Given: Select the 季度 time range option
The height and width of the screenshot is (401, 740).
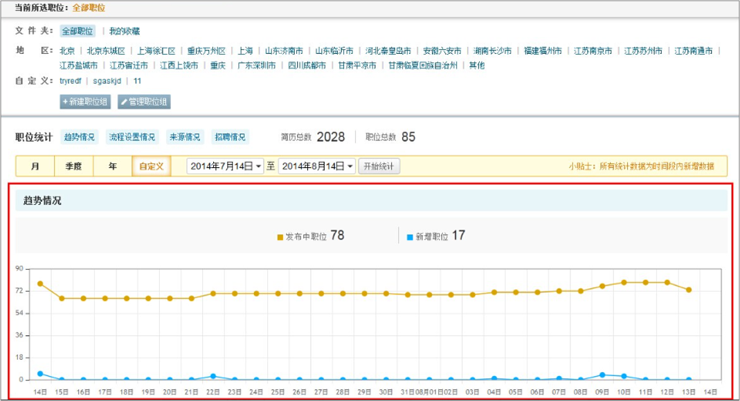Looking at the screenshot, I should [x=73, y=167].
